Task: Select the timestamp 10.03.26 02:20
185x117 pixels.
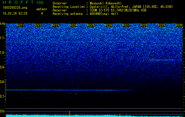Action: pyautogui.click(x=15, y=13)
